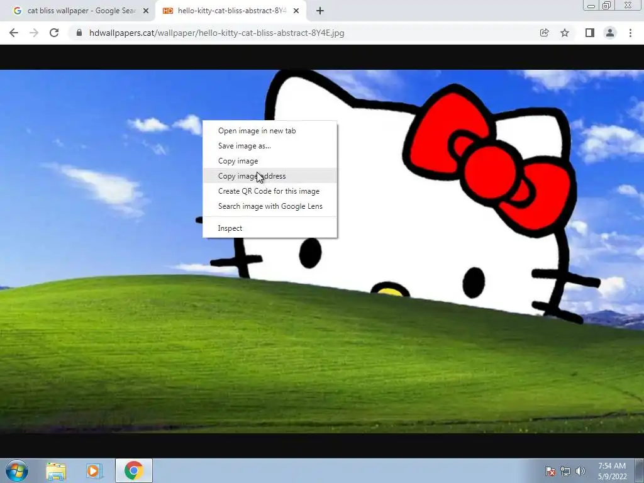The height and width of the screenshot is (483, 644).
Task: Open Windows Explorer from taskbar
Action: [x=56, y=470]
